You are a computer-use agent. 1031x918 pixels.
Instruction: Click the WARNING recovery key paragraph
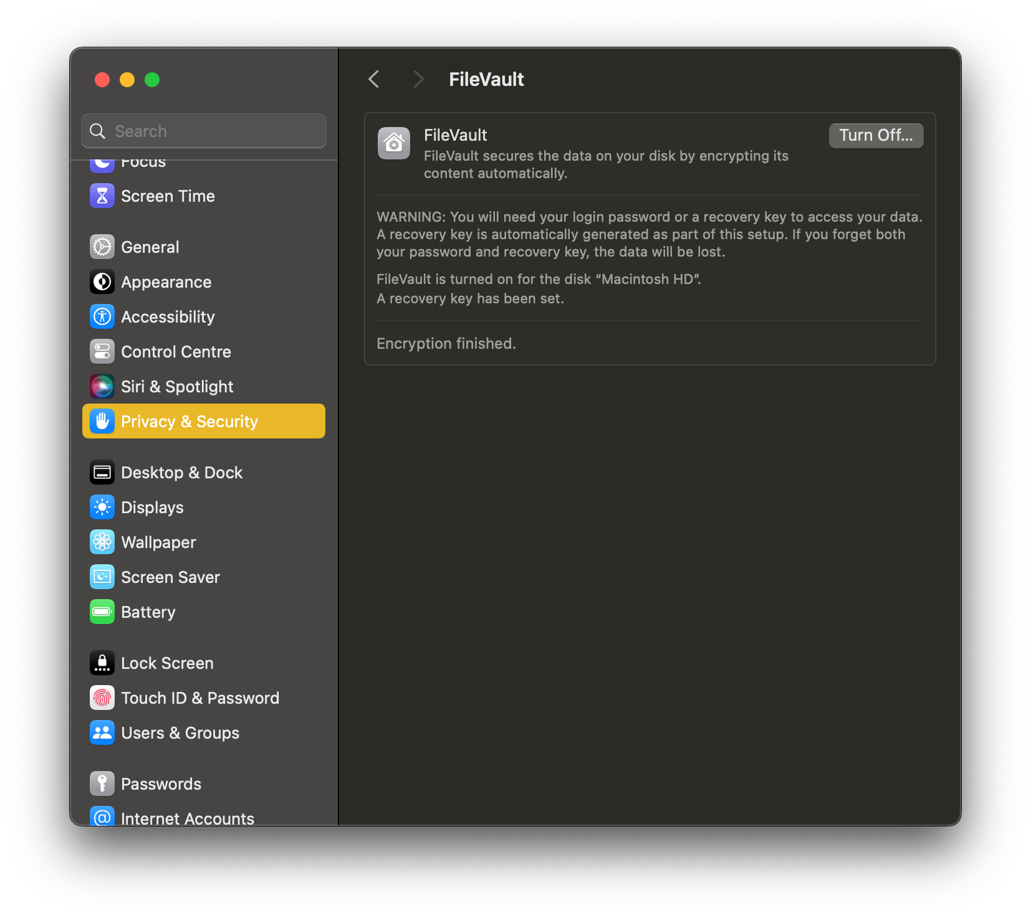650,234
